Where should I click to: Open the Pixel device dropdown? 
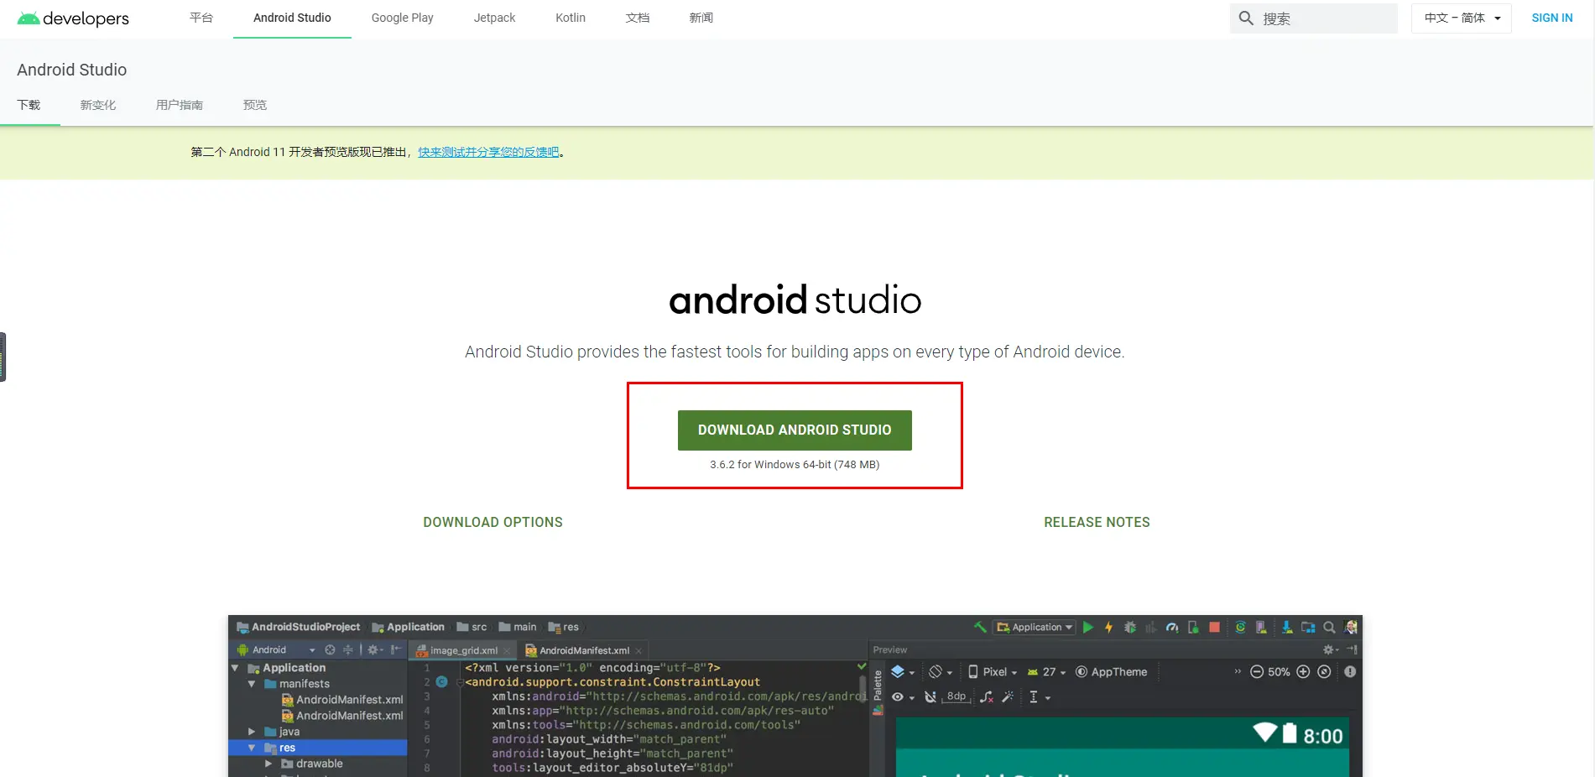[x=993, y=671]
